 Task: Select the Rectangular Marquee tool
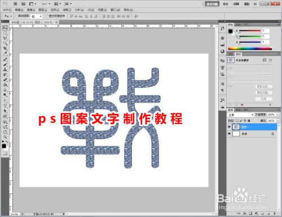coord(5,33)
